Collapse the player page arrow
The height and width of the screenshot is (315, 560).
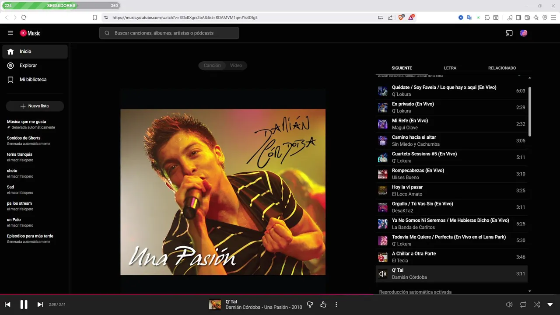click(x=550, y=304)
